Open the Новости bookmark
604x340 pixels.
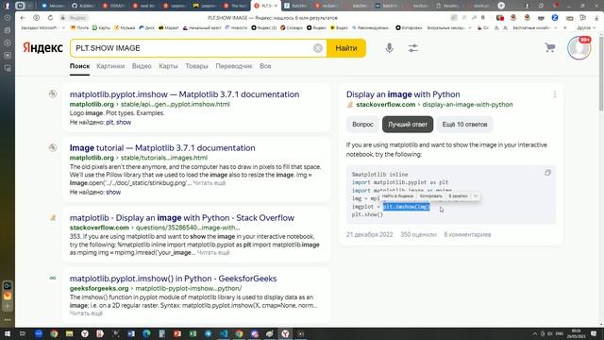[236, 27]
